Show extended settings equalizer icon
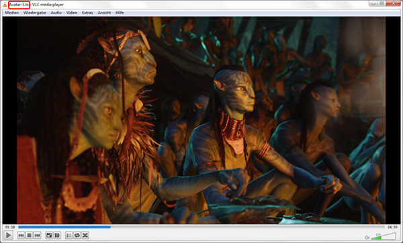 57,235
